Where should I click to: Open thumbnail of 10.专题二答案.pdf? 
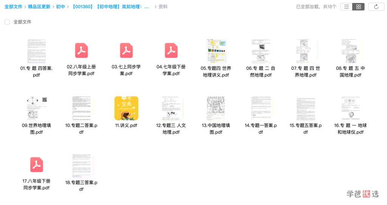point(82,108)
